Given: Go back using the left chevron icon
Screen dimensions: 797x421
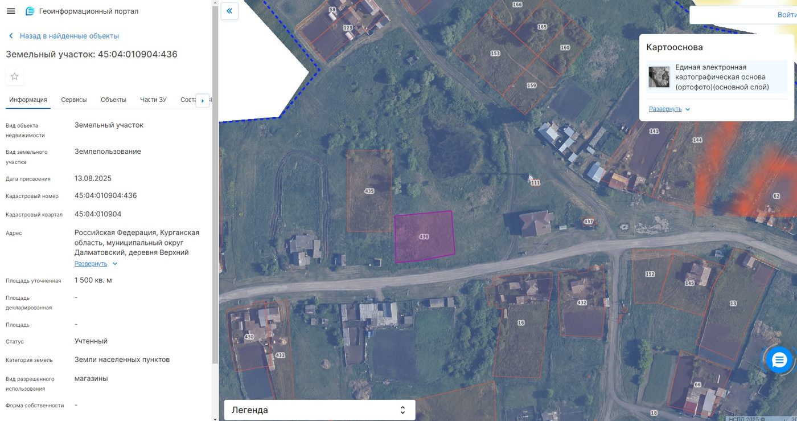Looking at the screenshot, I should tap(11, 36).
